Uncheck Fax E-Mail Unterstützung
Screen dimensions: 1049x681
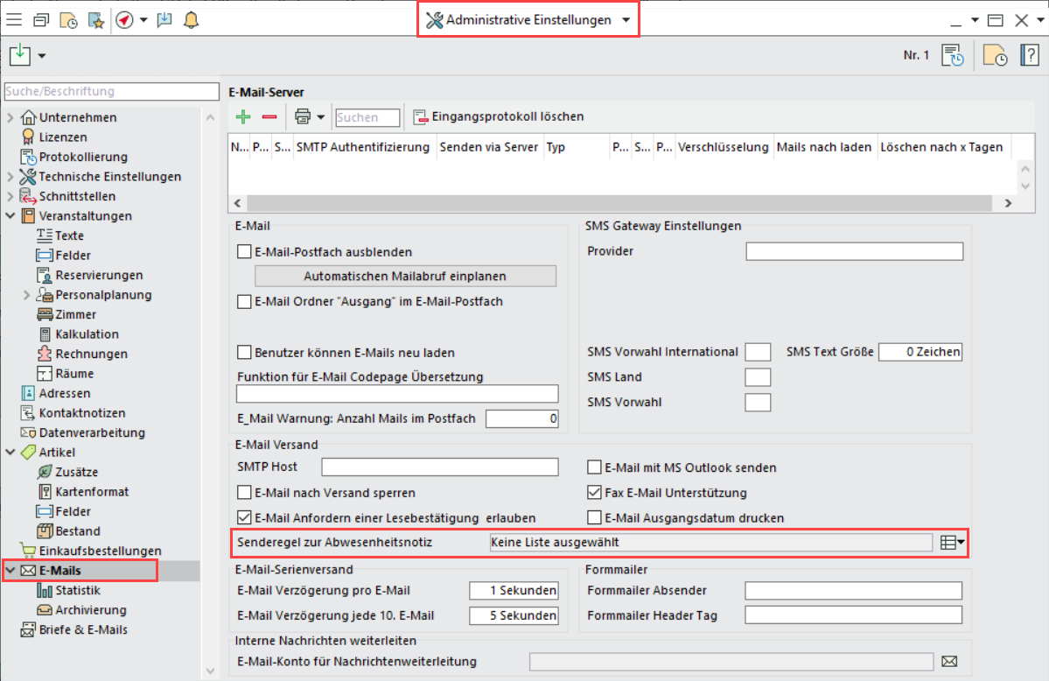pos(595,493)
